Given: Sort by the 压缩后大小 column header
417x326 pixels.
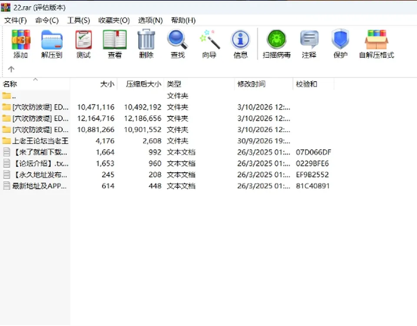Looking at the screenshot, I should click(141, 84).
